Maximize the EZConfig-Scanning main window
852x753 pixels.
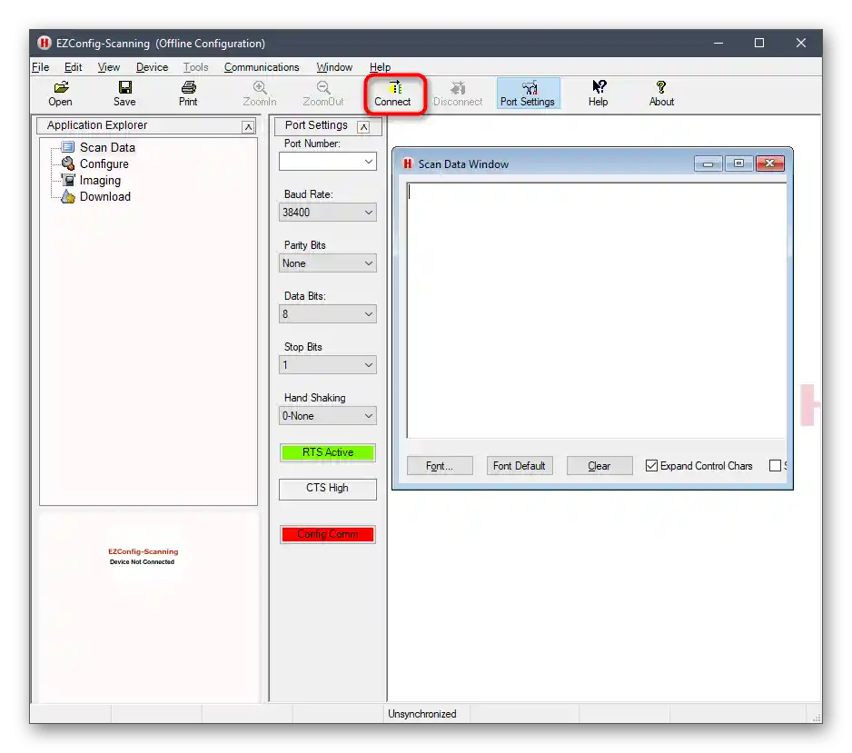[759, 43]
